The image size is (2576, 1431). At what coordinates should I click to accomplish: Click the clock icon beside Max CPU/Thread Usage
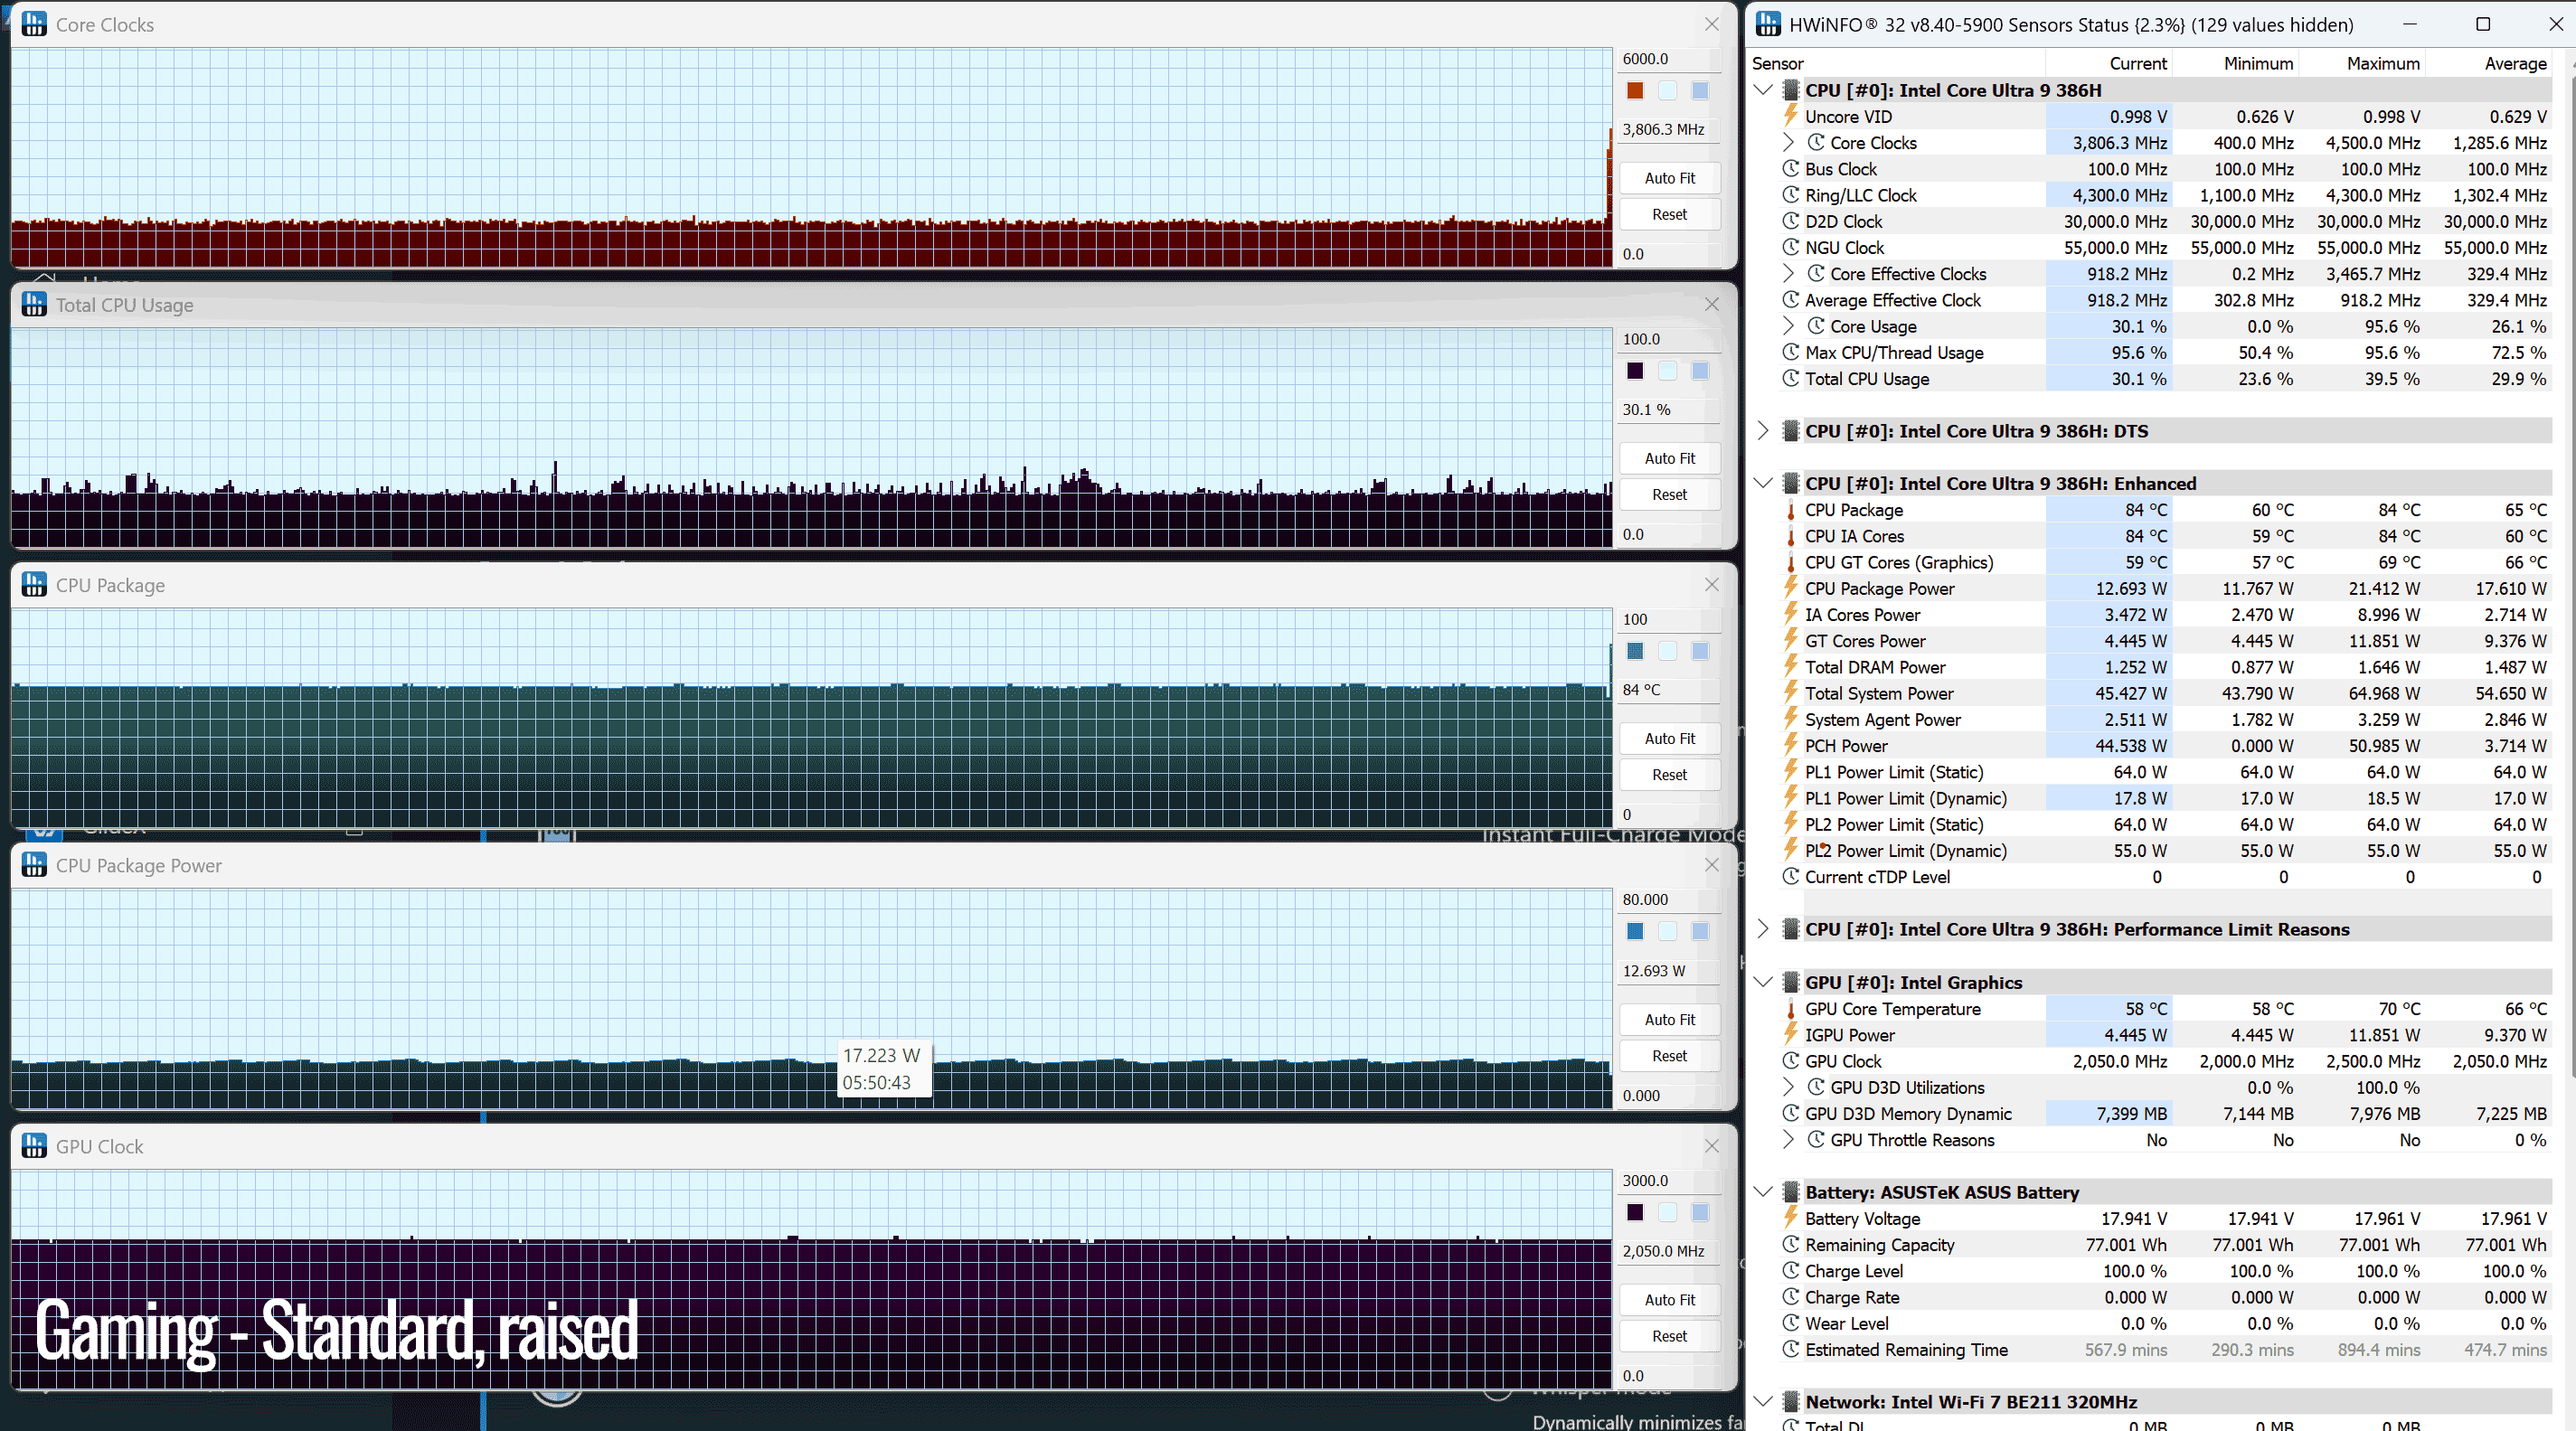point(1791,352)
